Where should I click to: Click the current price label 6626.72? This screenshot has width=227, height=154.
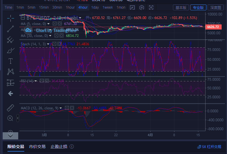coord(213,27)
